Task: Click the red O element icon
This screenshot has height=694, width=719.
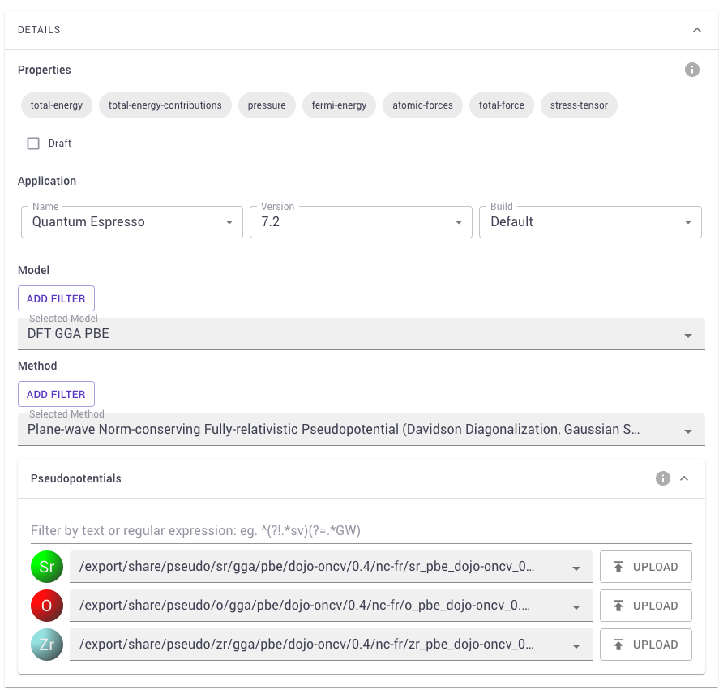Action: point(47,606)
